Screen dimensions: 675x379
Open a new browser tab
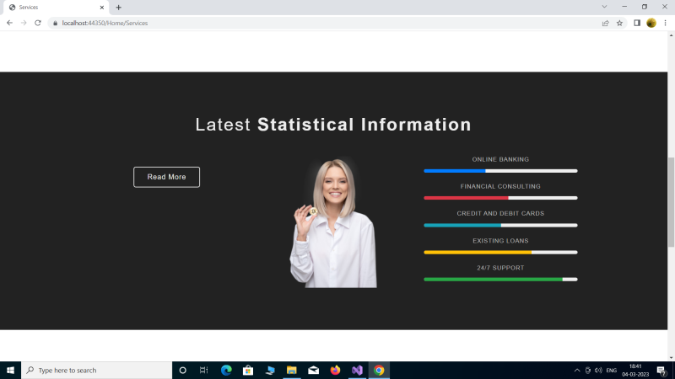point(119,8)
